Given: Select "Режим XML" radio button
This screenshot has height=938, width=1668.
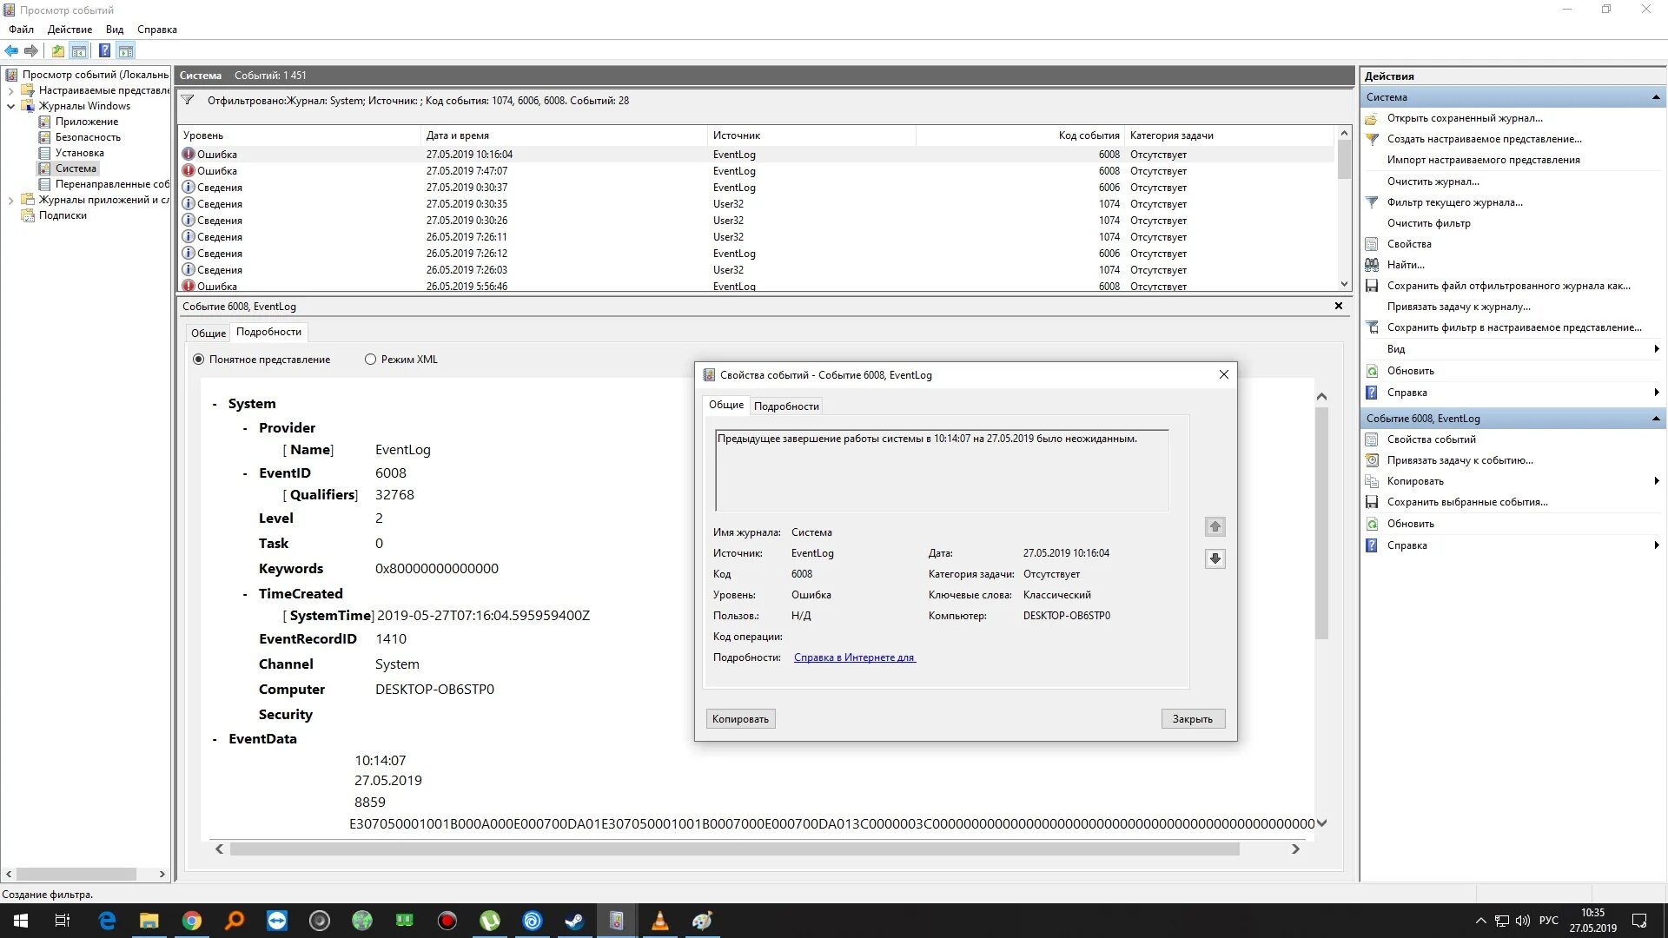Looking at the screenshot, I should click(x=371, y=360).
